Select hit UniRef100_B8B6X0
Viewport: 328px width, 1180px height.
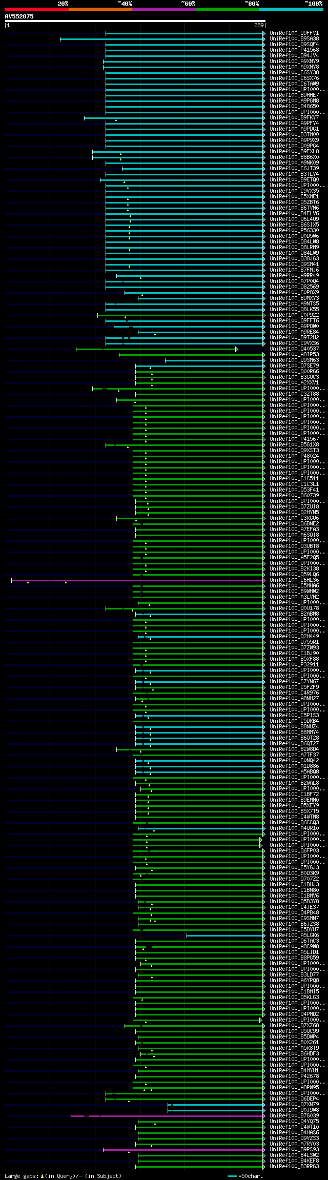(294, 157)
